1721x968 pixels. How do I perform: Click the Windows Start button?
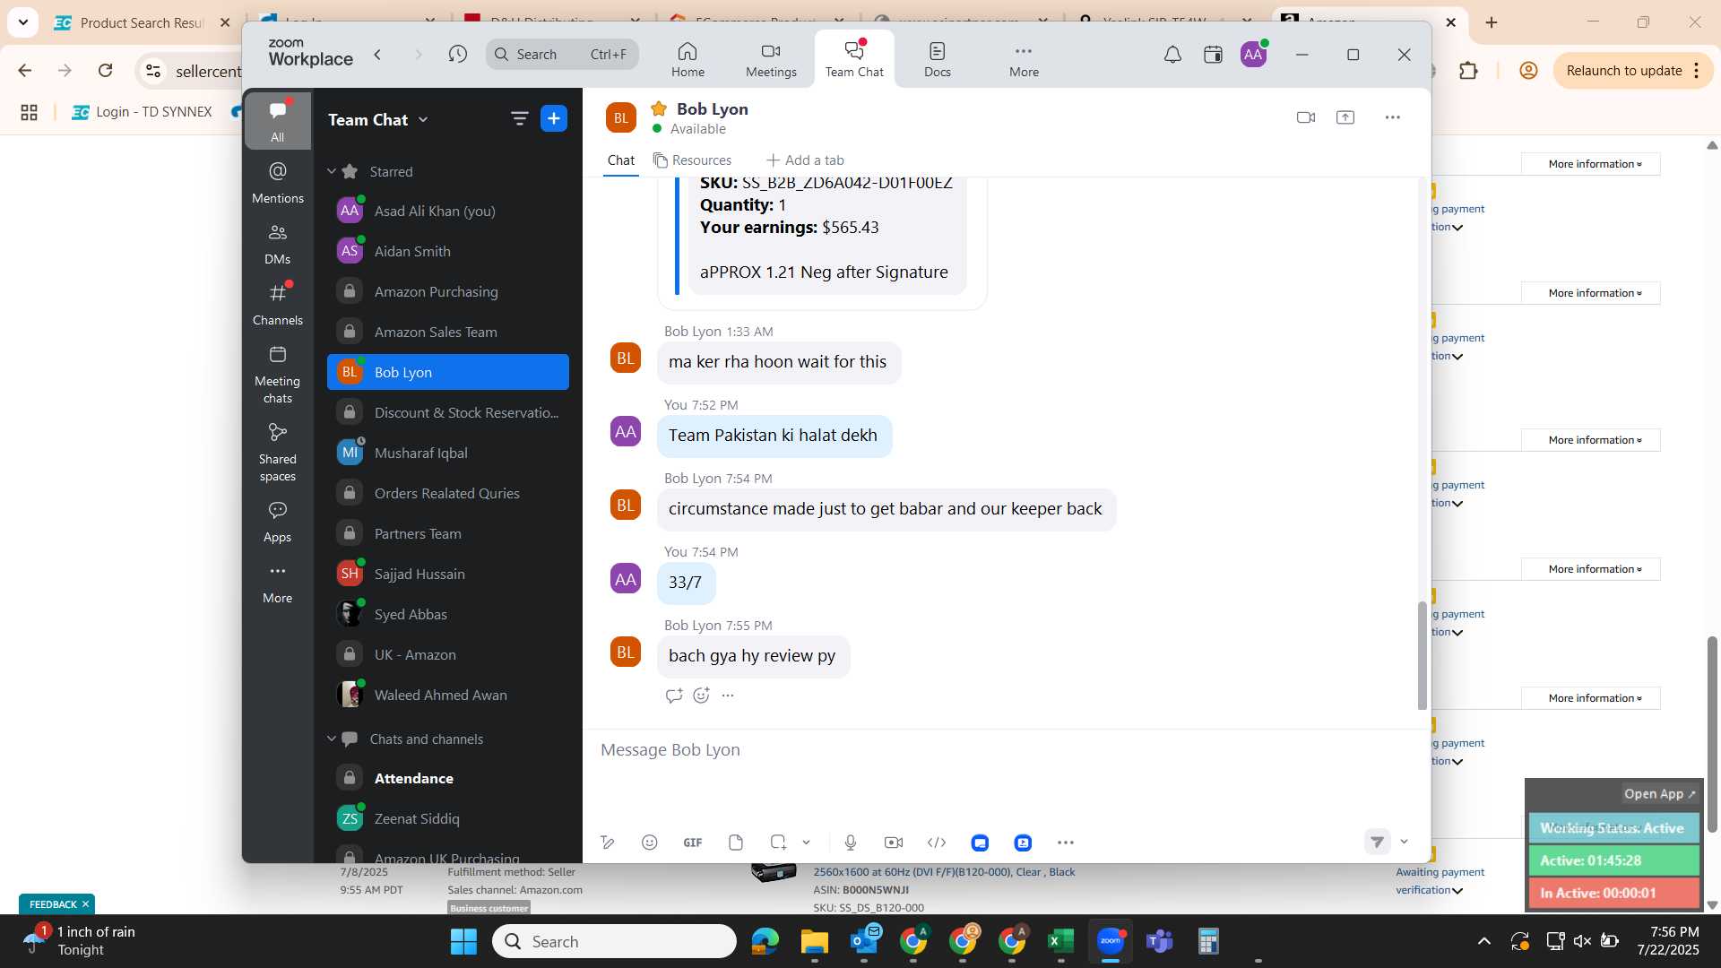pos(463,941)
